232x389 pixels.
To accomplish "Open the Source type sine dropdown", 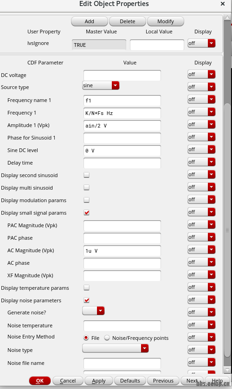I will 101,85.
